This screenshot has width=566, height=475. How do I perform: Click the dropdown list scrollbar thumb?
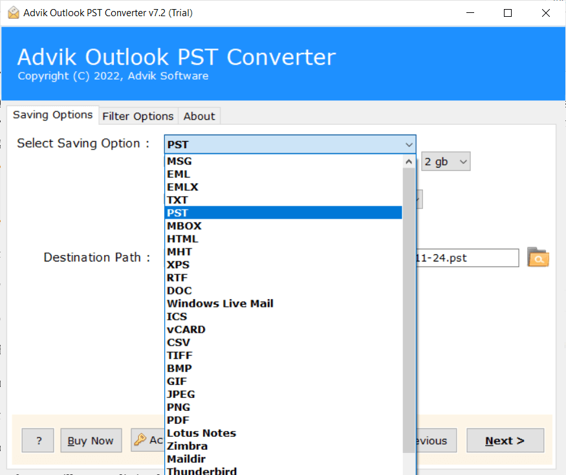[x=409, y=310]
